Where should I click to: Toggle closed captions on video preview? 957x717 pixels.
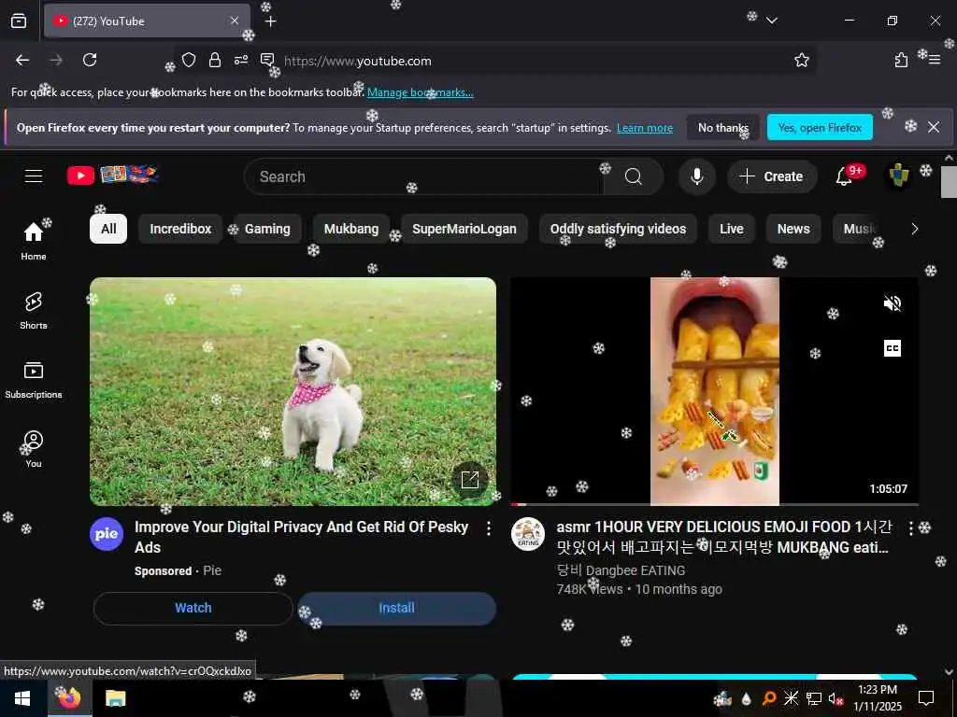pyautogui.click(x=893, y=348)
